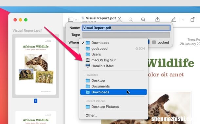This screenshot has height=124, width=200.
Task: Expand the Markup options chevron
Action: (183, 20)
